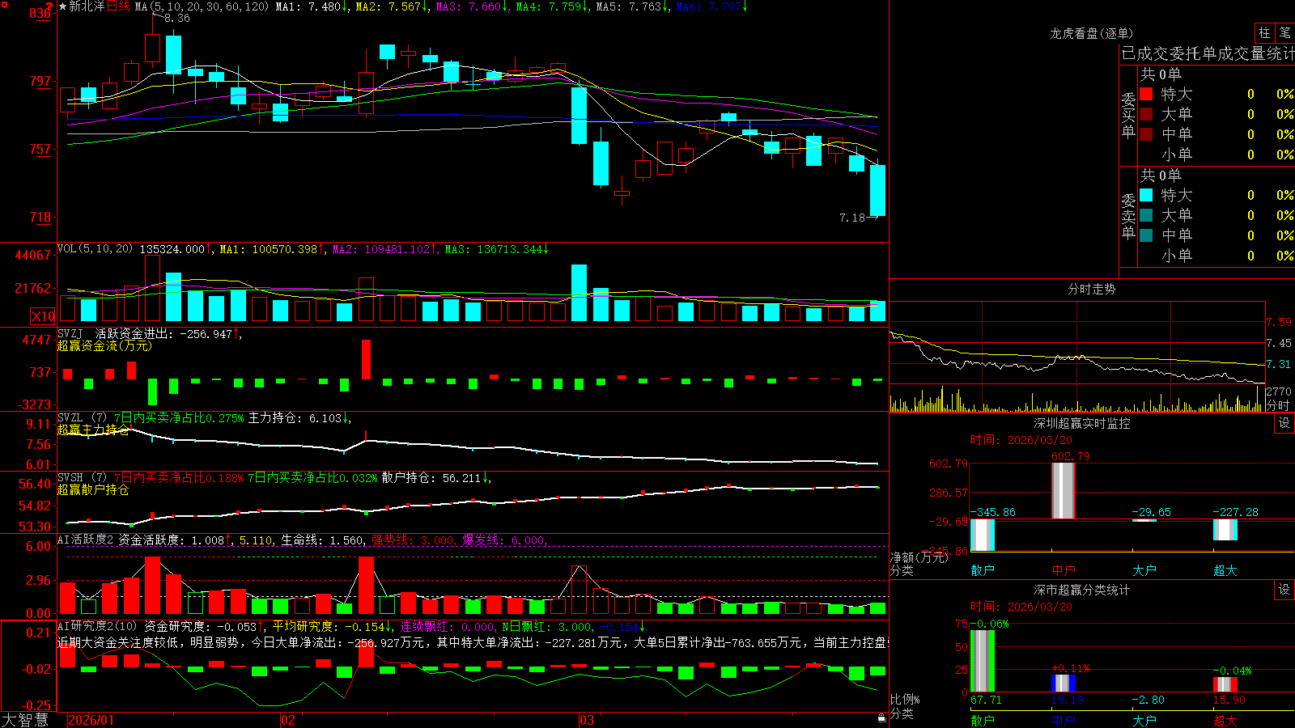
Task: Click 大户 label in 实时监控 chart
Action: (x=1144, y=570)
